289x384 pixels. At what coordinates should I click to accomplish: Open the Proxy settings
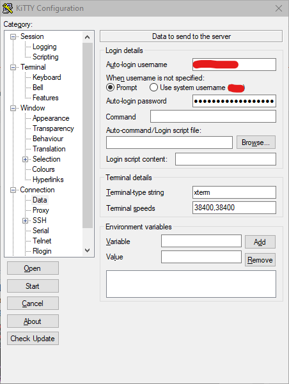pos(41,210)
